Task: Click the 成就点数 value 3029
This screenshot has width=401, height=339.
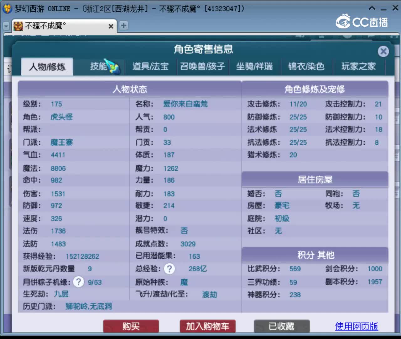Action: [188, 244]
